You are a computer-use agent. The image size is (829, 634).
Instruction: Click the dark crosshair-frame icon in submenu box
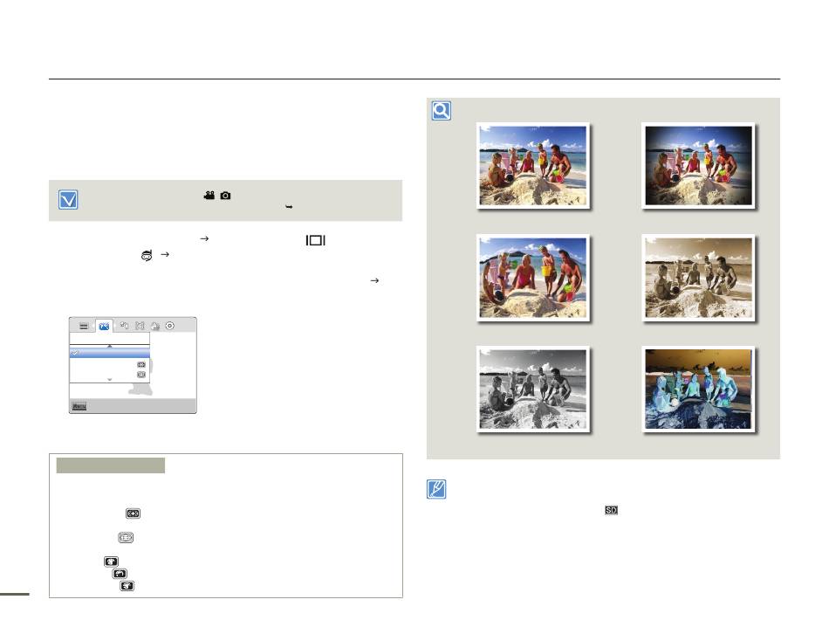click(134, 513)
